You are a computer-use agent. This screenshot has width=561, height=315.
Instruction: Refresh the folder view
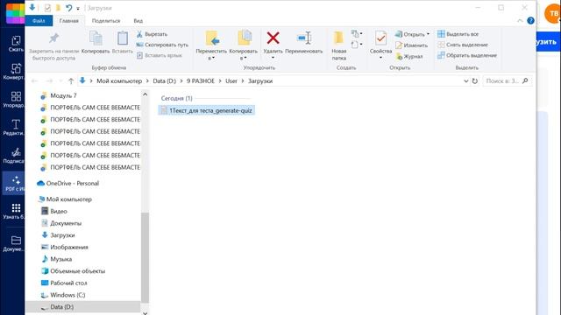click(475, 81)
